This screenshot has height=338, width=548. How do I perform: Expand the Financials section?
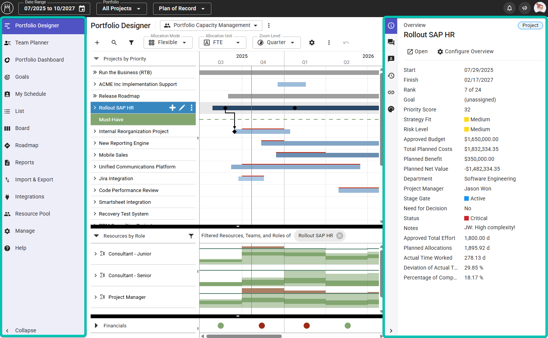coord(96,325)
